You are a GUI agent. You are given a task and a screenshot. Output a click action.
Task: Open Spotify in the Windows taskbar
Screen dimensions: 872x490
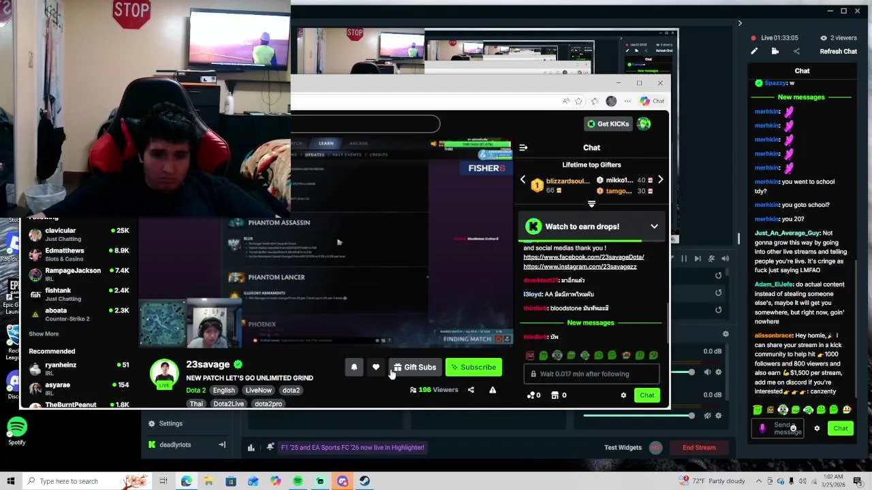[x=298, y=481]
